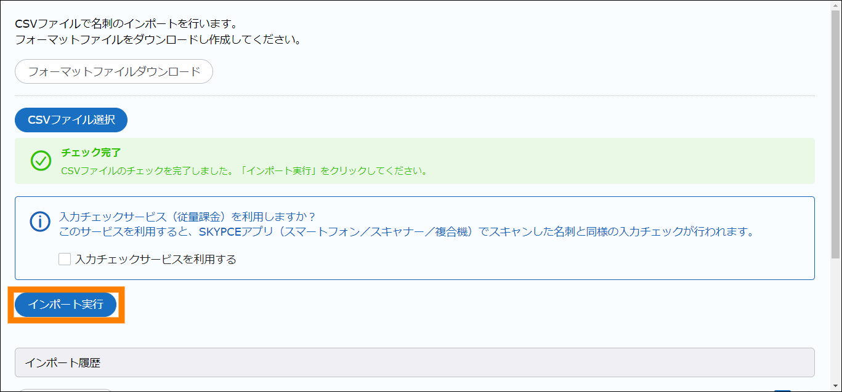The width and height of the screenshot is (842, 392).
Task: Enable the 入力チェックサービスを利用する checkbox
Action: [65, 259]
